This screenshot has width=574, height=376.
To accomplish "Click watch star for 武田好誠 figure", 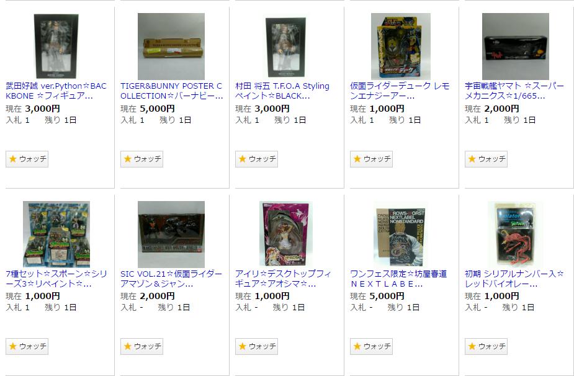I will 27,159.
